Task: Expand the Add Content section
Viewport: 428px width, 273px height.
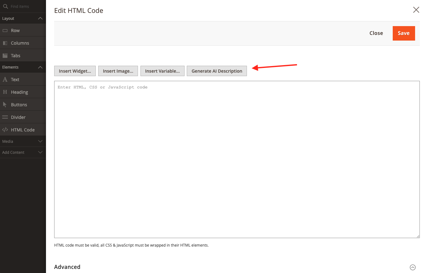Action: point(40,153)
